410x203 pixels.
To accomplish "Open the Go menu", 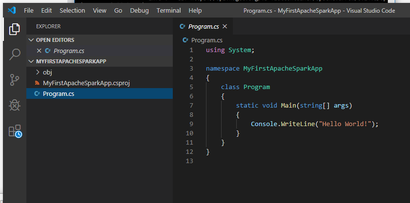I will pos(118,10).
